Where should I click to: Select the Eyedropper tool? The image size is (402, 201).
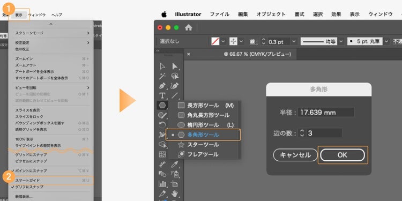pos(175,164)
